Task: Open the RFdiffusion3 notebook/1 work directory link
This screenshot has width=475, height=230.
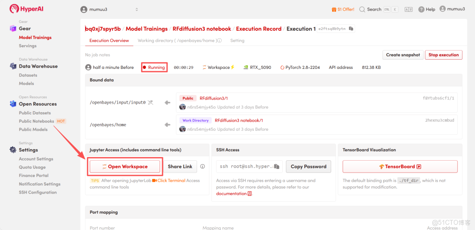Action: (239, 120)
